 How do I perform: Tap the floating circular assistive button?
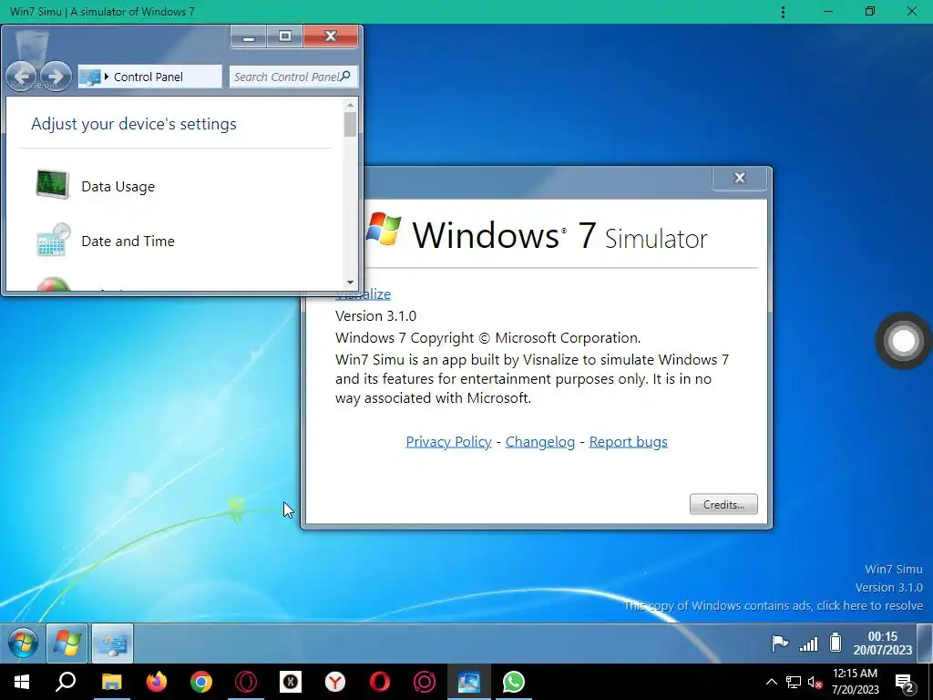(x=903, y=341)
